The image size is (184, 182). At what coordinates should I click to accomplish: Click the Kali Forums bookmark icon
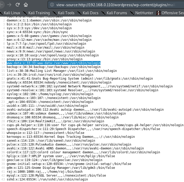point(103,13)
